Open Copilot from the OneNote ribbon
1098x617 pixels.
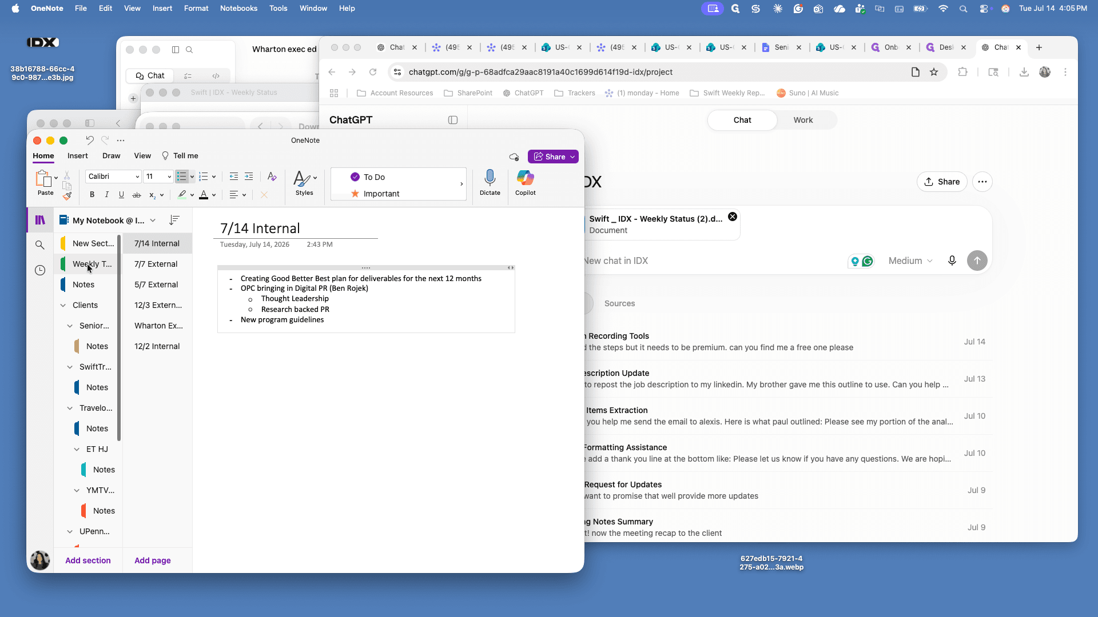tap(525, 183)
